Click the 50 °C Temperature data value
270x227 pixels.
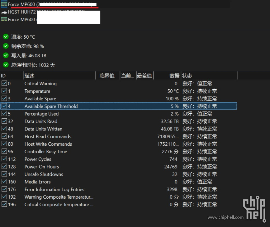pyautogui.click(x=173, y=91)
